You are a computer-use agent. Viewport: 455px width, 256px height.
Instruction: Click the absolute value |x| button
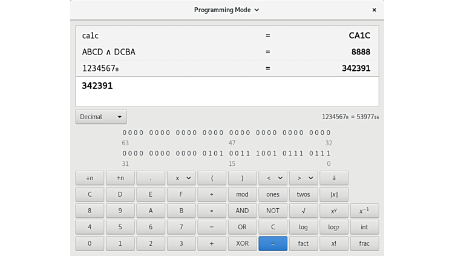pyautogui.click(x=334, y=194)
